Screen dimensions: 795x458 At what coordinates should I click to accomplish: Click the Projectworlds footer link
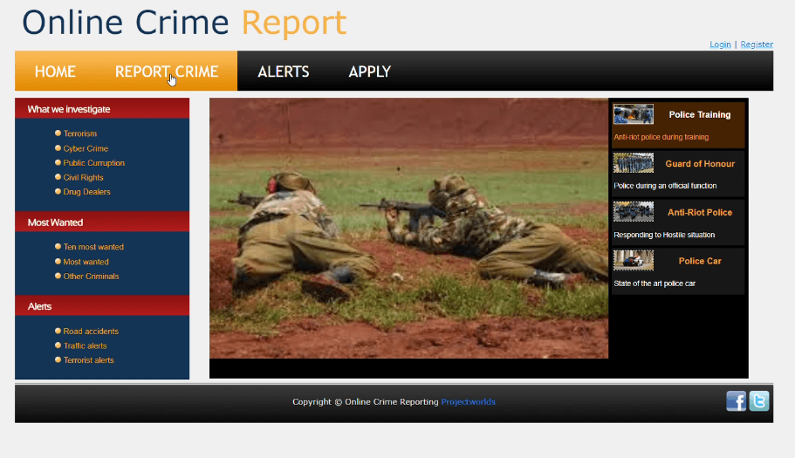(468, 402)
